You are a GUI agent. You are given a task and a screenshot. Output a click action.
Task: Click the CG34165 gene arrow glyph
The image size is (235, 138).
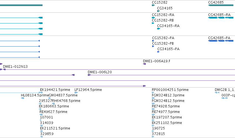tap(159, 11)
